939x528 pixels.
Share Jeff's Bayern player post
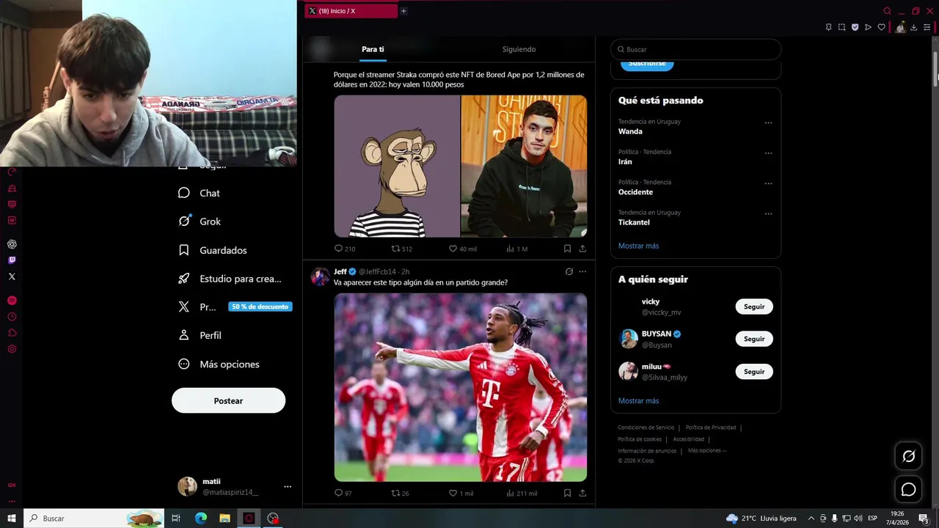(582, 493)
